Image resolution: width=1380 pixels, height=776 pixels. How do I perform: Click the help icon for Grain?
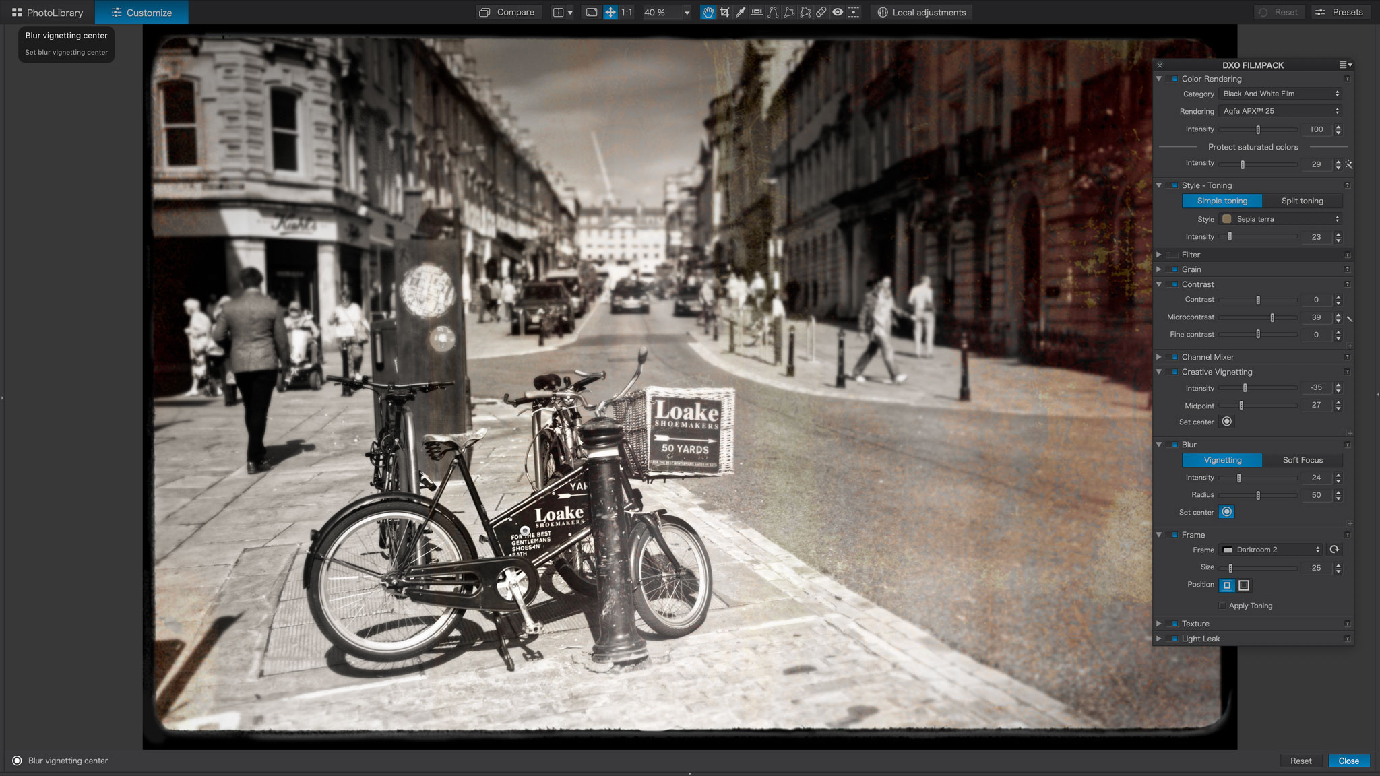tap(1347, 269)
